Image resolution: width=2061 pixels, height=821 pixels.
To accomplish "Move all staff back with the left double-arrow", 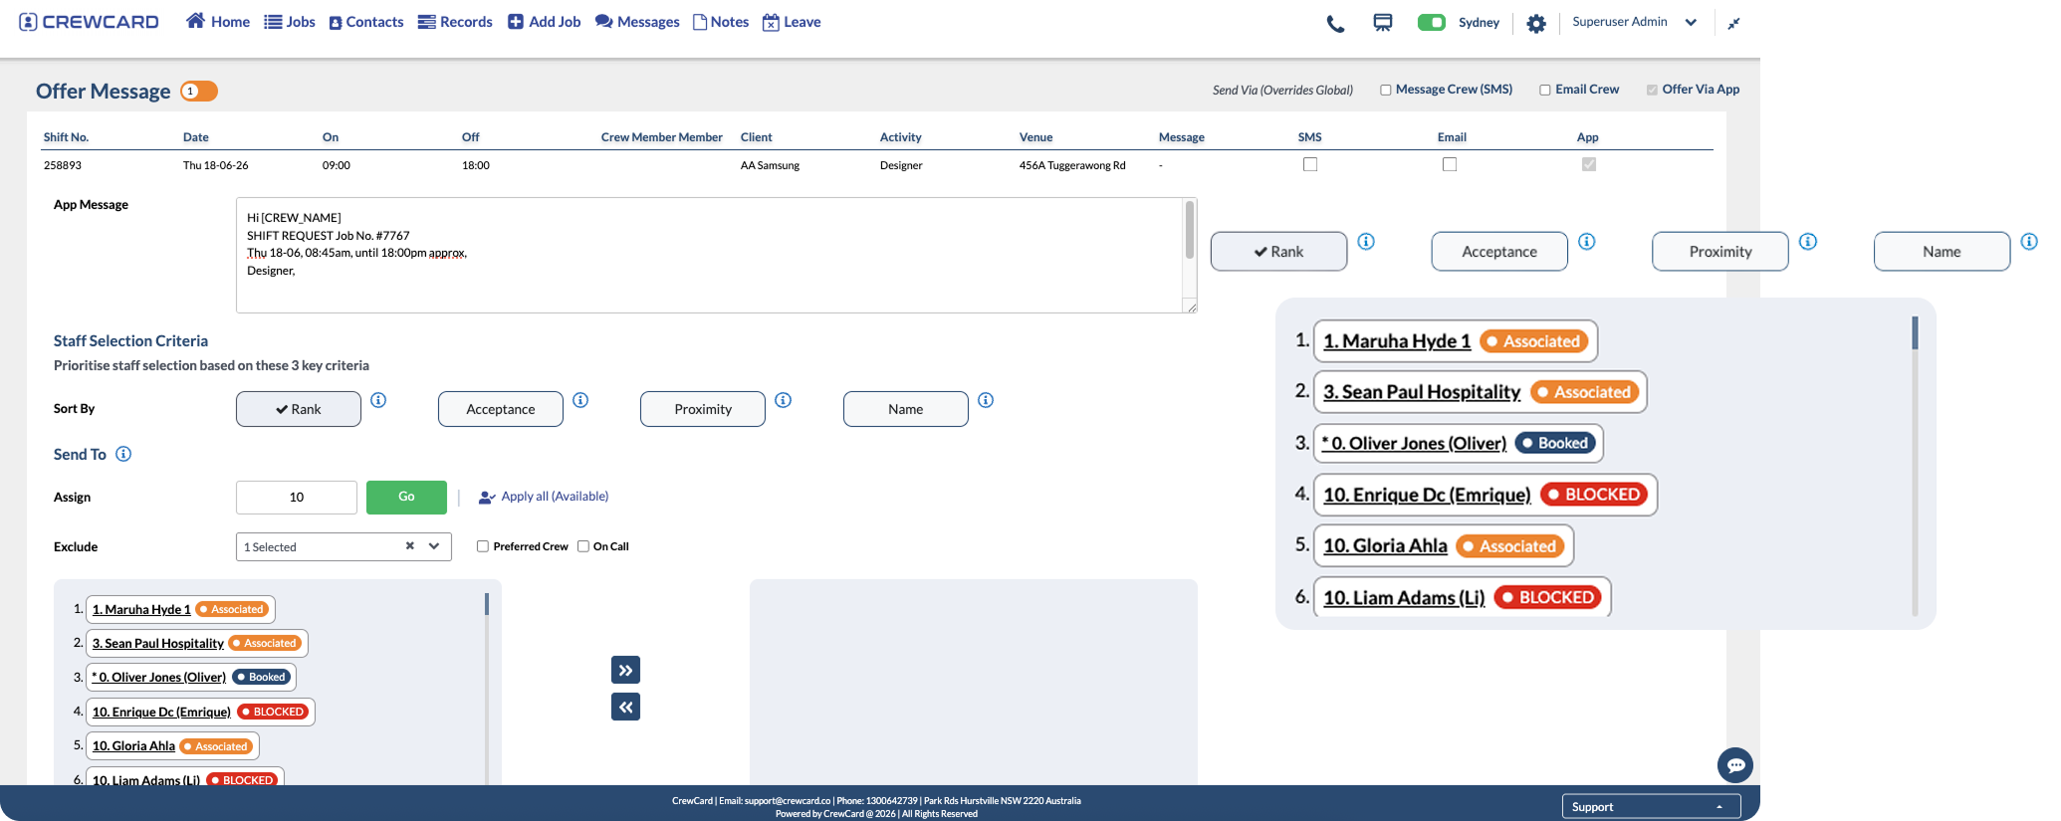I will pyautogui.click(x=625, y=707).
